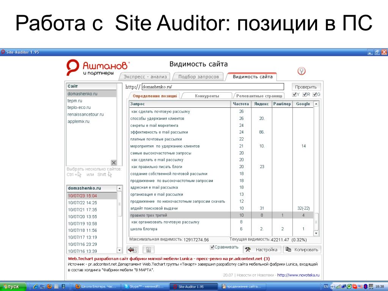Image resolution: width=388 pixels, height=291 pixels.
Task: Open the Пуск start menu
Action: point(13,286)
